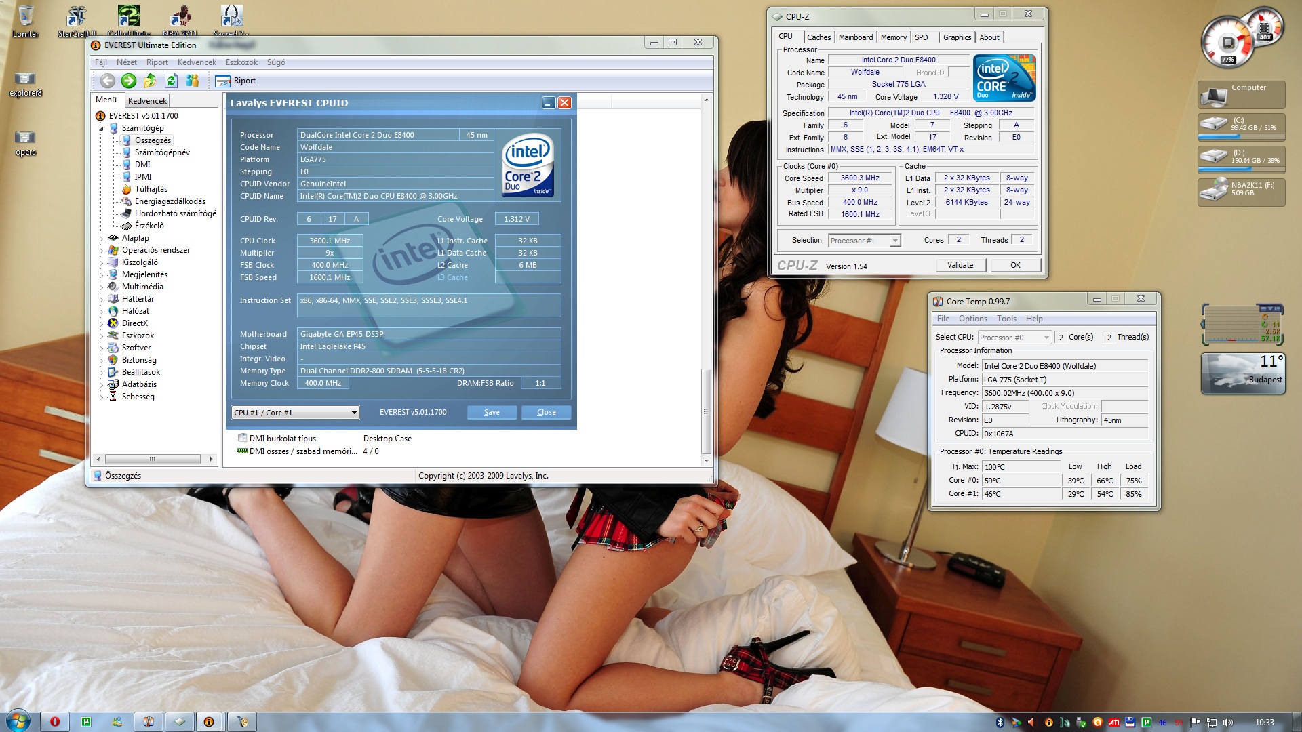Click EVEREST vertical scrollbar down arrow

pyautogui.click(x=706, y=461)
